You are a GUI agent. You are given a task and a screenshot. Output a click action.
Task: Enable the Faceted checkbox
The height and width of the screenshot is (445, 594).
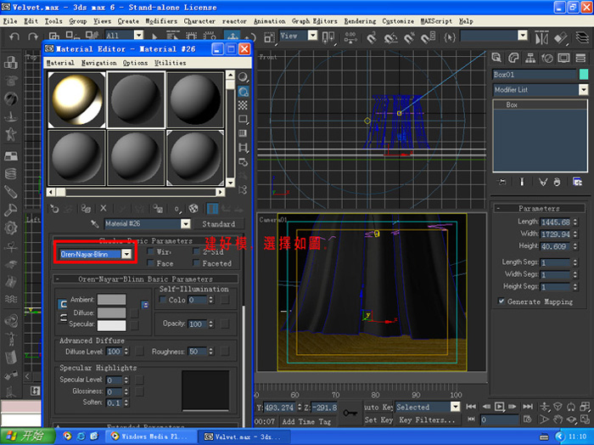click(x=196, y=262)
